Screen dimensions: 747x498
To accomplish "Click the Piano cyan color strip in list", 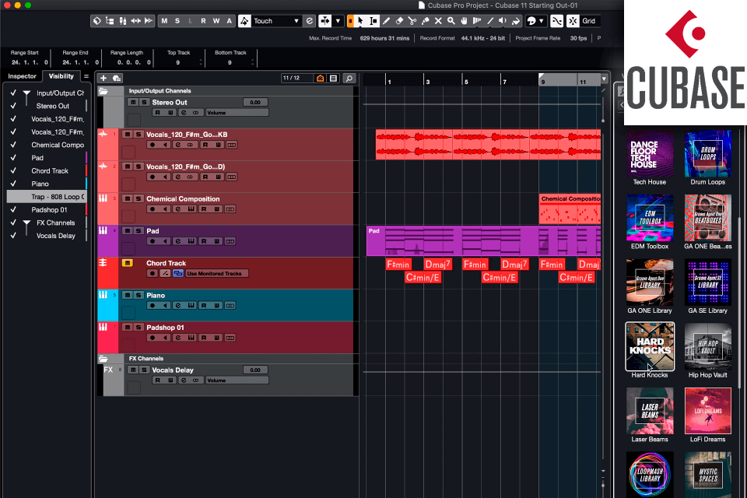I will [86, 184].
